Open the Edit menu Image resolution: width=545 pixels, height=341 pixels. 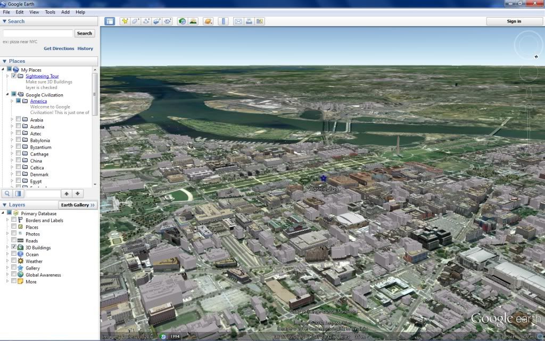(20, 12)
